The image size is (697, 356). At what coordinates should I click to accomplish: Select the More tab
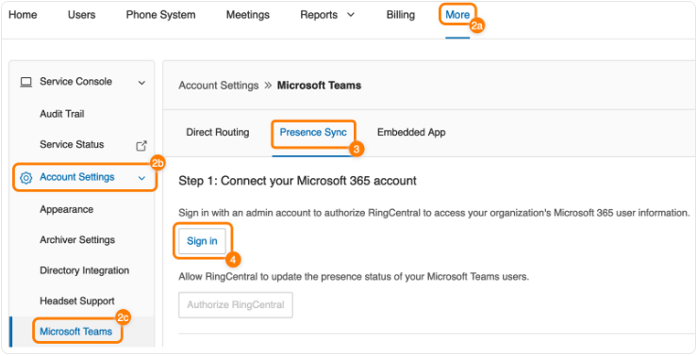pos(457,15)
